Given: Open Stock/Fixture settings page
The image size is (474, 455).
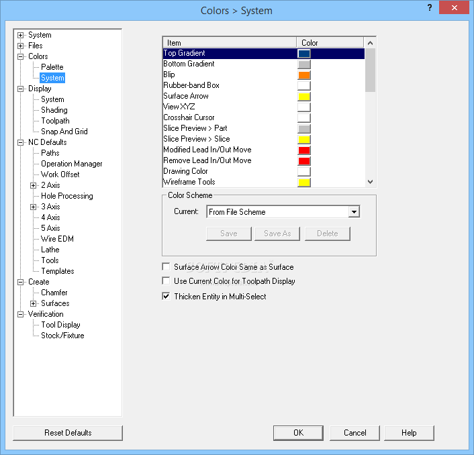Looking at the screenshot, I should click(x=62, y=336).
